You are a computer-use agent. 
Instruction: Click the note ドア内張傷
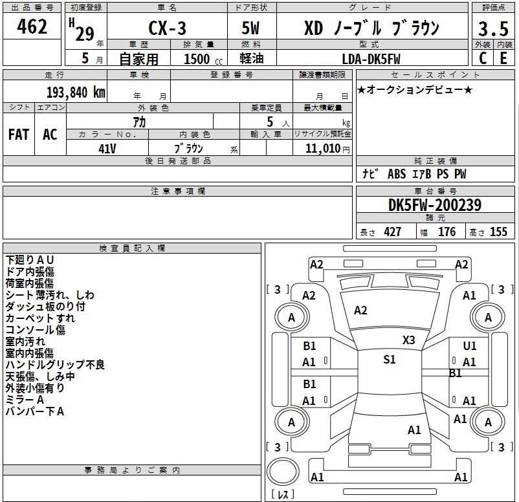(x=30, y=272)
